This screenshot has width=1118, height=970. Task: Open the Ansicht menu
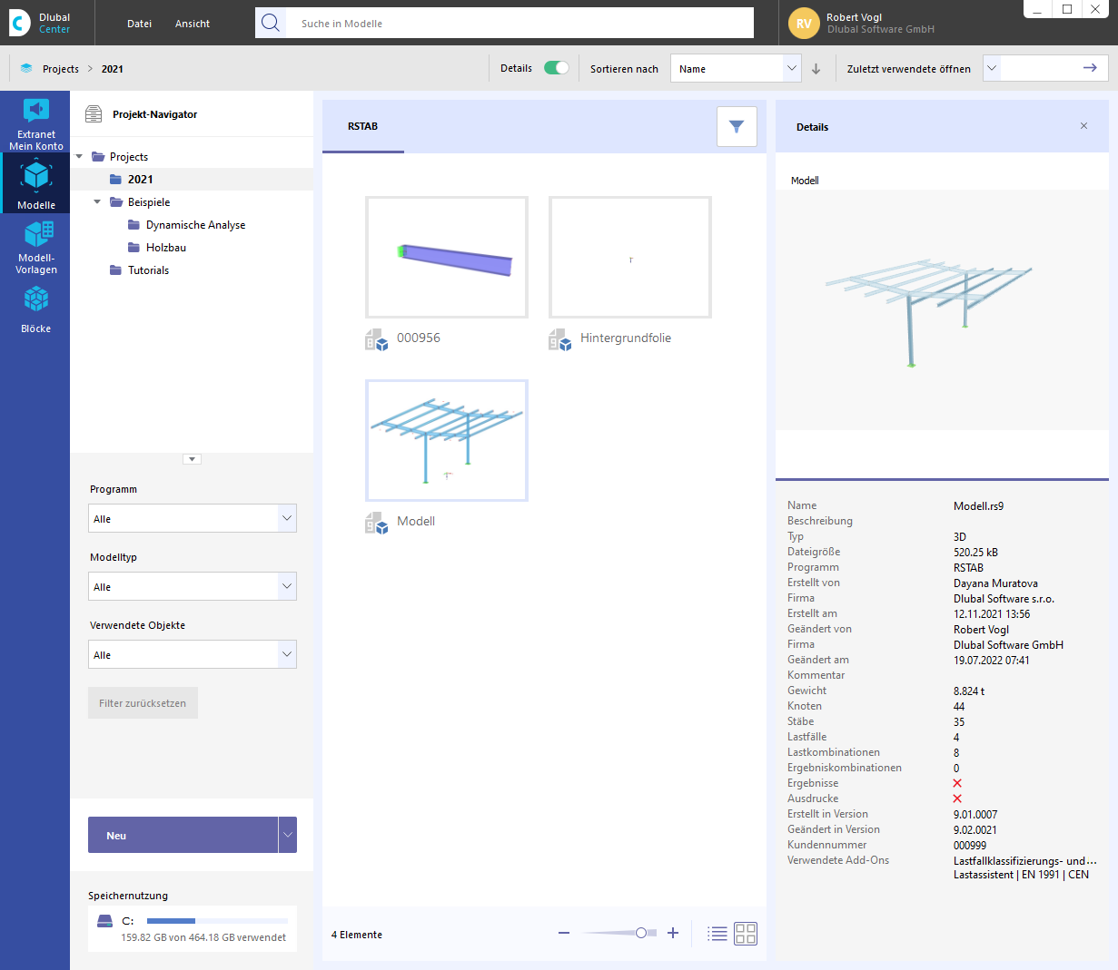coord(193,24)
